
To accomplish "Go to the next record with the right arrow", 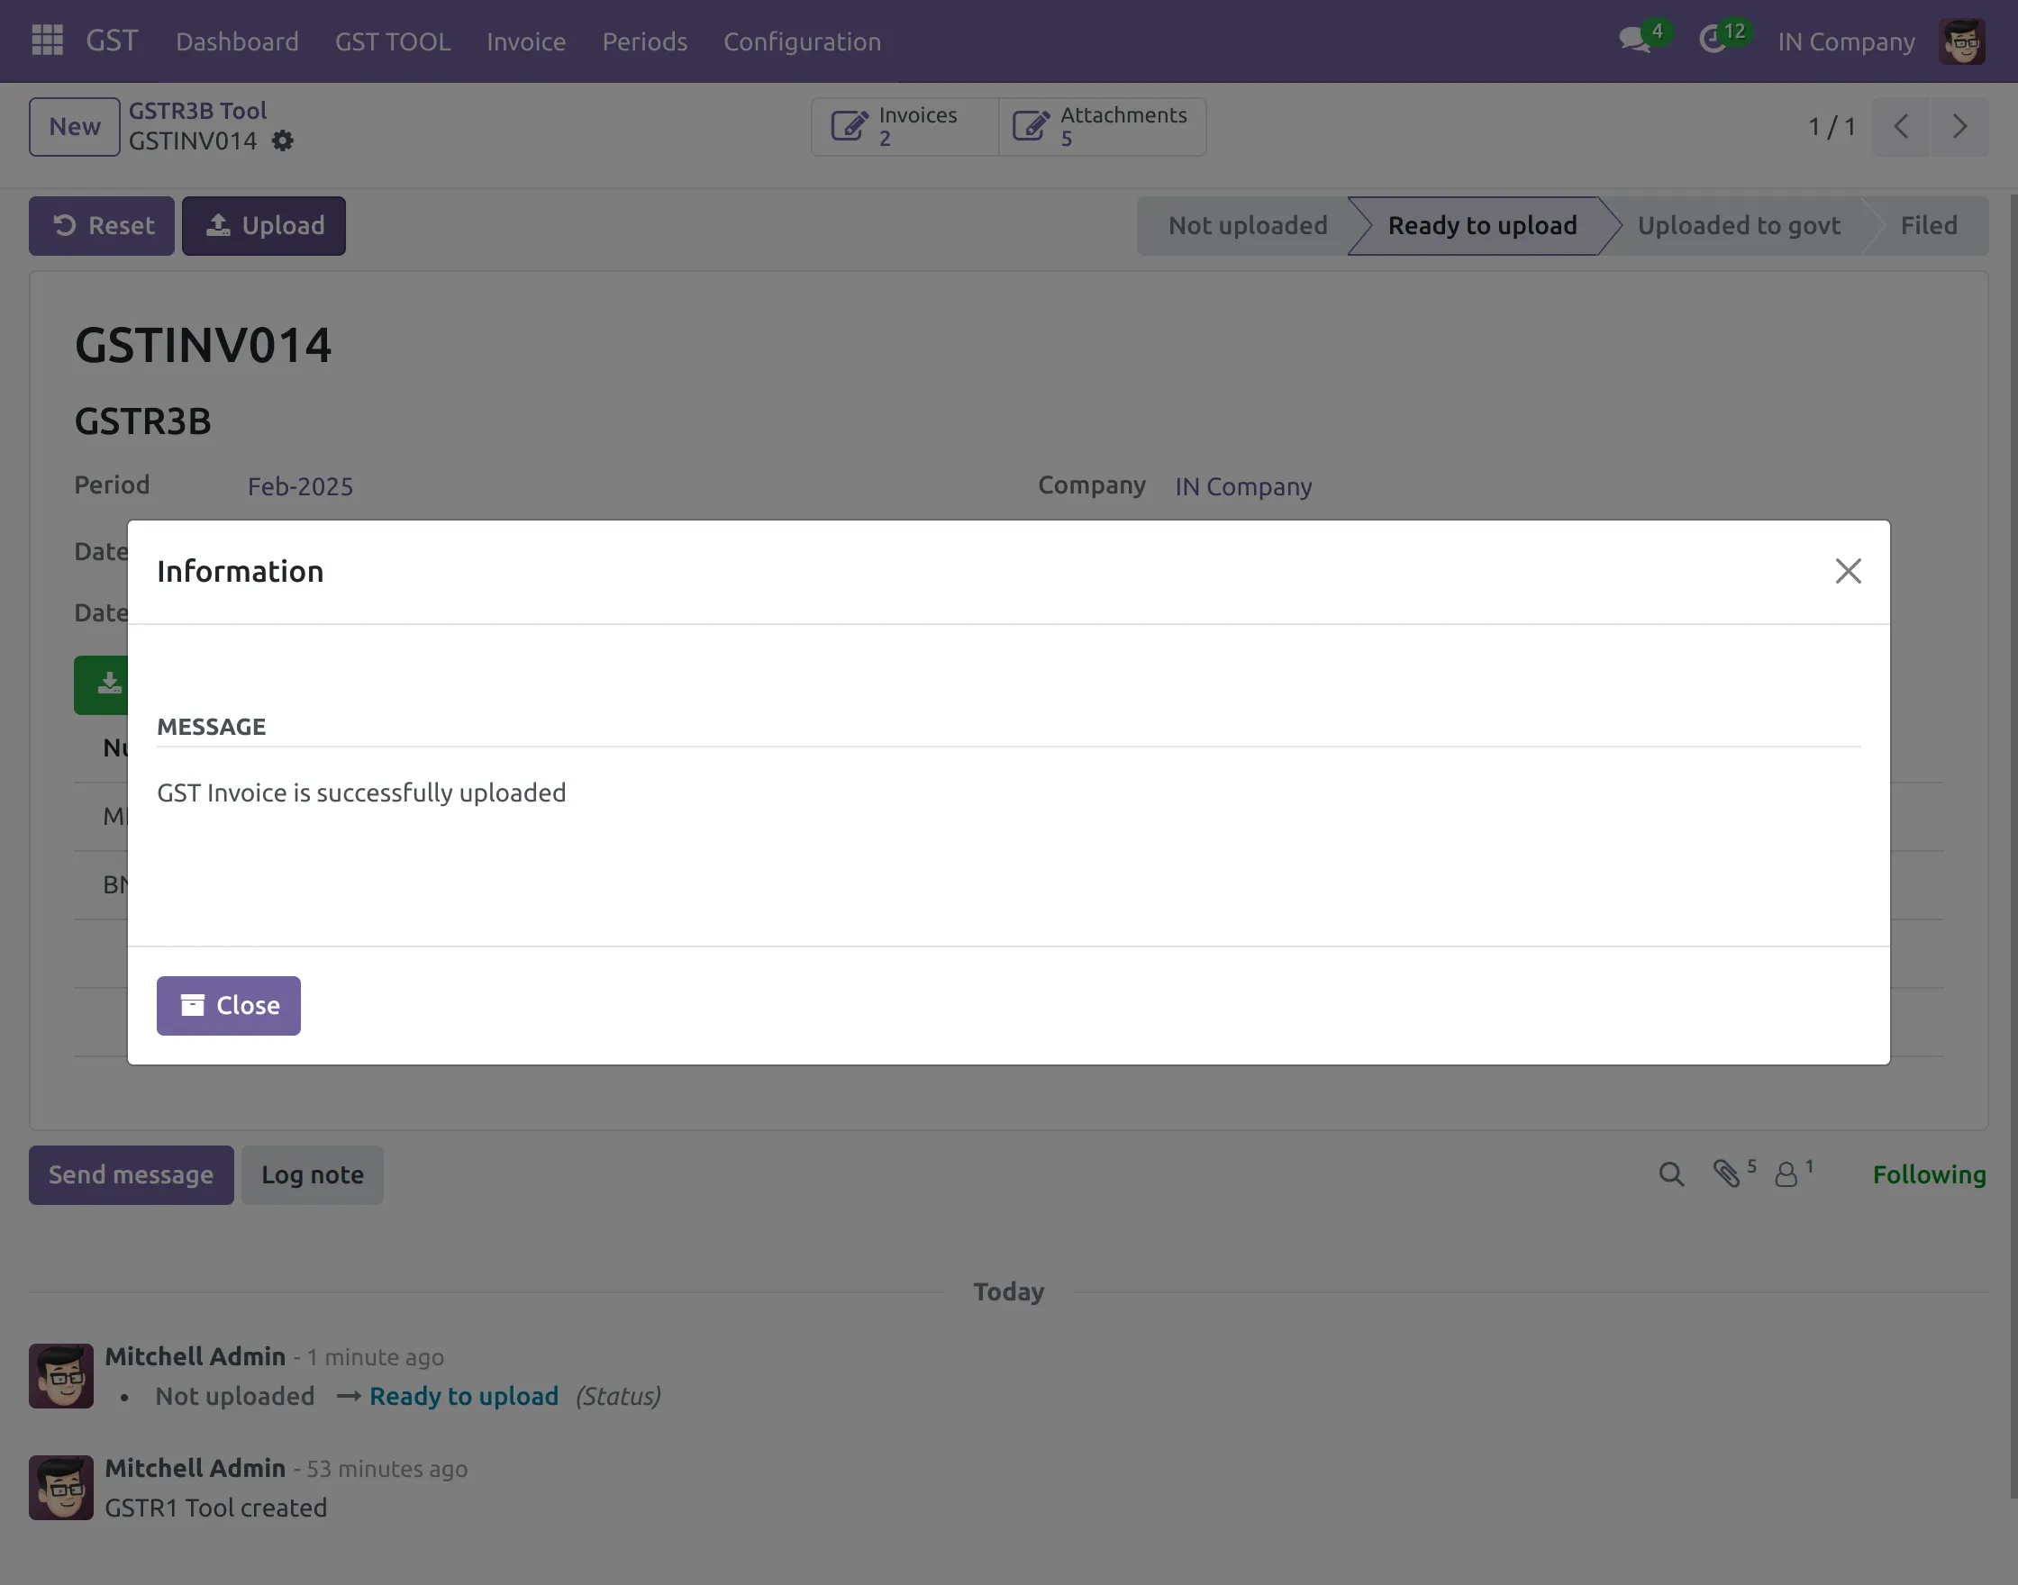I will pyautogui.click(x=1959, y=126).
